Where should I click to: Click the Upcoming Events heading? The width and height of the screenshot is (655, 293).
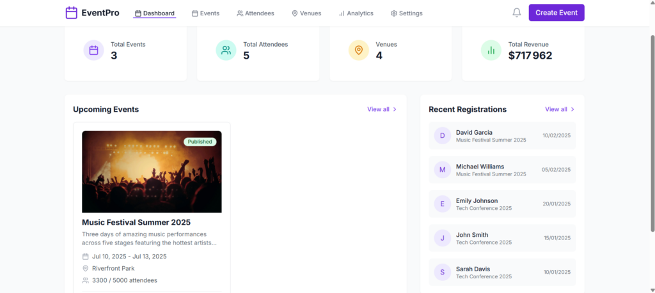coord(106,109)
